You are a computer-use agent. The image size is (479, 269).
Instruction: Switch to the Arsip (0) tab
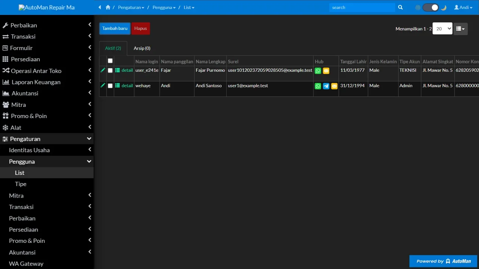(x=142, y=48)
